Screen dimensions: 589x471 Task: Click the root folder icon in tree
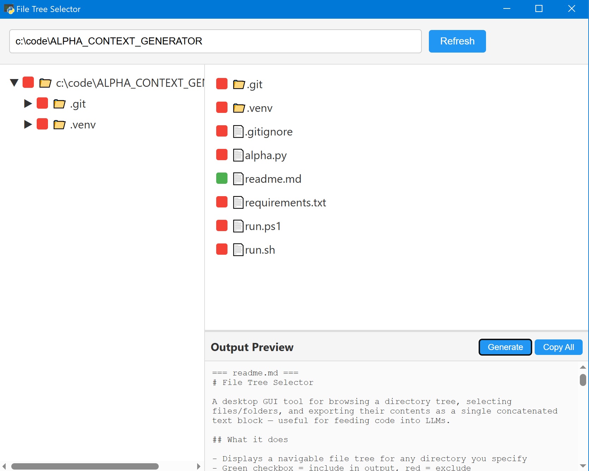pyautogui.click(x=45, y=83)
